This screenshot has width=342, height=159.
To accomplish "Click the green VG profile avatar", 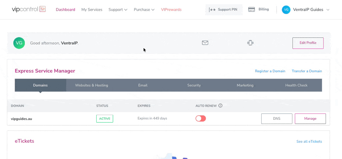I will (19, 43).
